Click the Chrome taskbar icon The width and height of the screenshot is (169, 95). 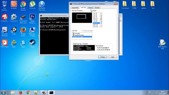pyautogui.click(x=29, y=93)
